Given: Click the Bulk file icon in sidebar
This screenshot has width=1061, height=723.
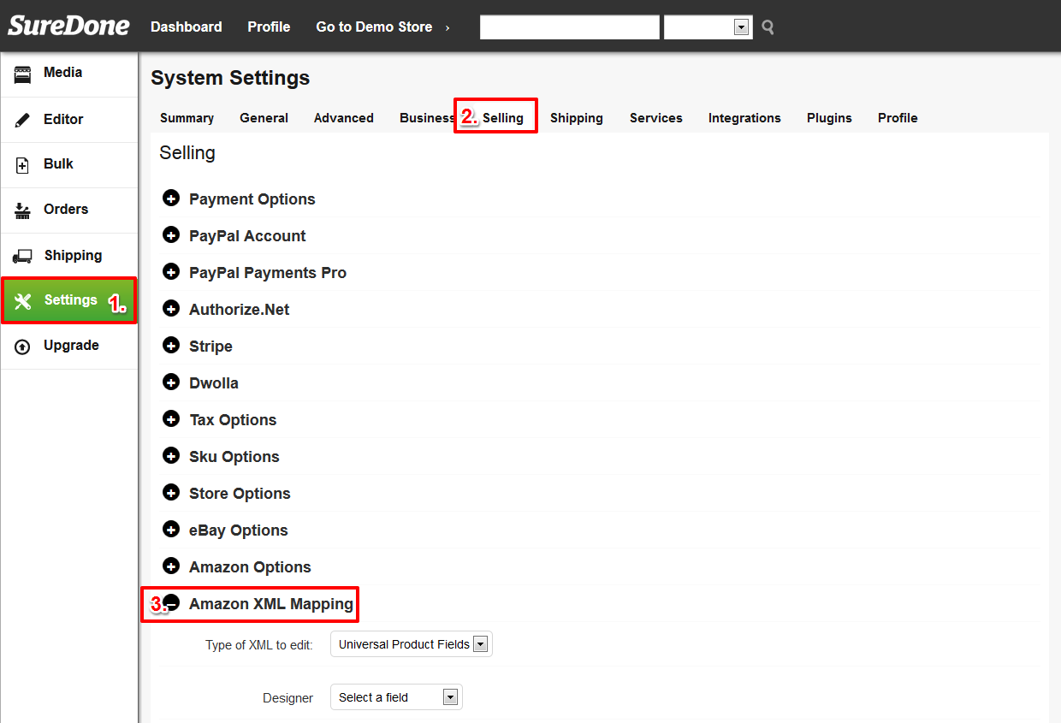Looking at the screenshot, I should [x=22, y=165].
